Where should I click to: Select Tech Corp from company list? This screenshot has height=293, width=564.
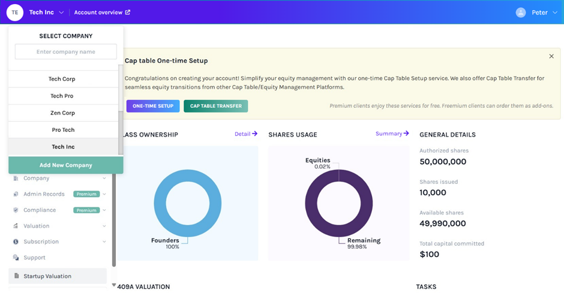[x=64, y=79]
